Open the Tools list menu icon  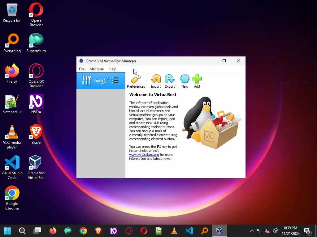click(x=115, y=81)
